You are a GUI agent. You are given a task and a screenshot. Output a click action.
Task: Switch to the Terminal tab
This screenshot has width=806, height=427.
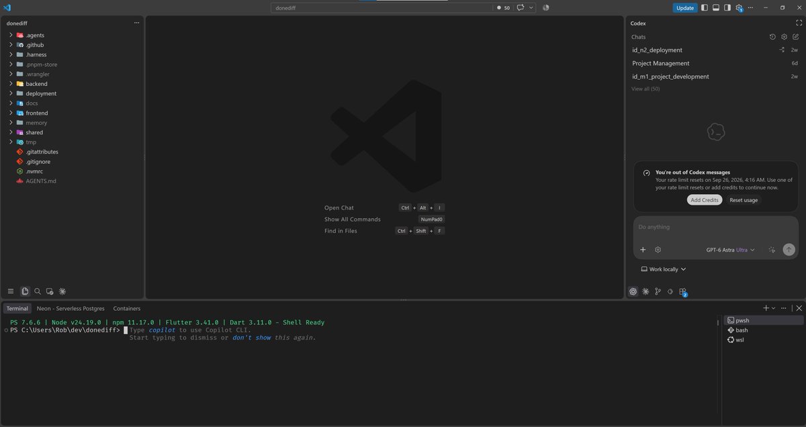17,308
